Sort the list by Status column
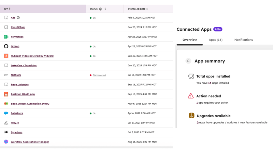The image size is (273, 153). tap(105, 9)
